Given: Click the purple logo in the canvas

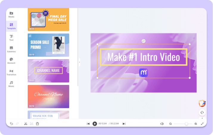Looking at the screenshot, I should tap(144, 73).
